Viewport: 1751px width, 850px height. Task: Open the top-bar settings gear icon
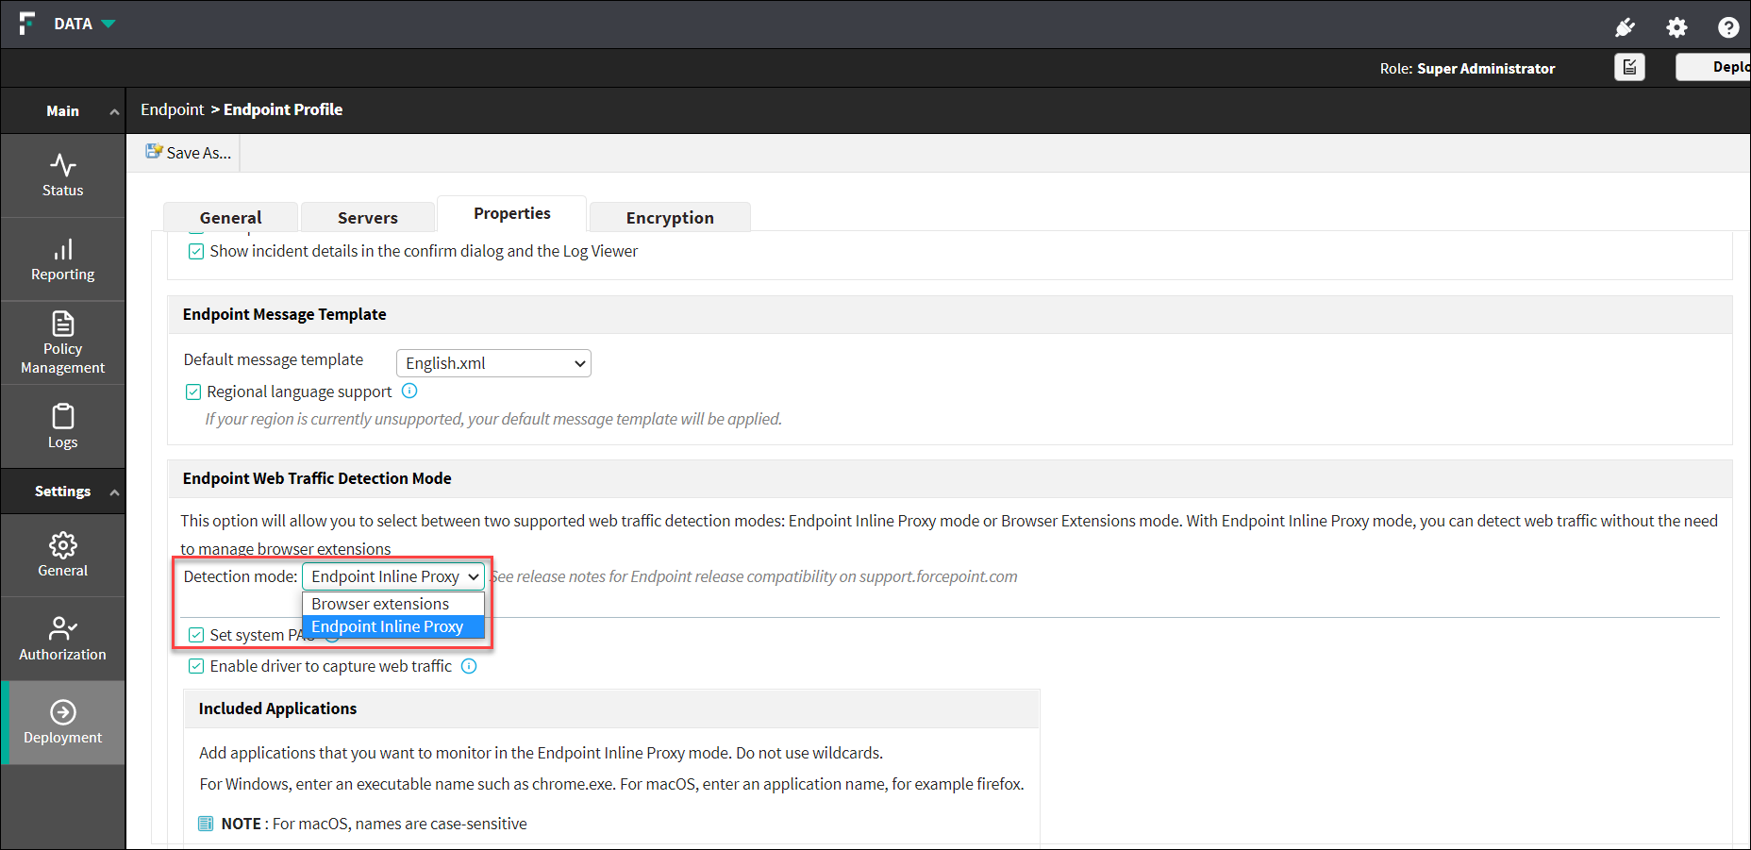(1676, 27)
